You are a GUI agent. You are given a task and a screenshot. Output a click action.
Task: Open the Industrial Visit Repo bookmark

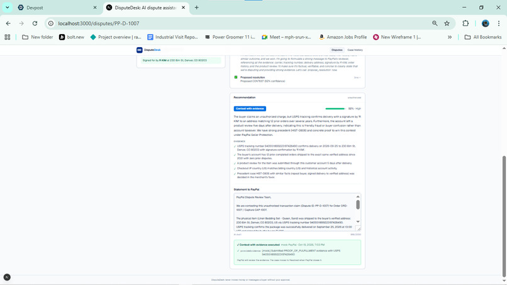point(172,37)
